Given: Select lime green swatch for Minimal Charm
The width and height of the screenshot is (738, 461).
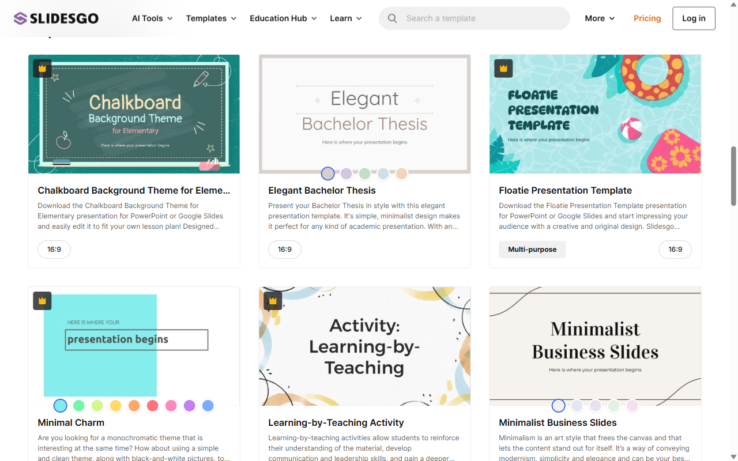Looking at the screenshot, I should click(97, 406).
